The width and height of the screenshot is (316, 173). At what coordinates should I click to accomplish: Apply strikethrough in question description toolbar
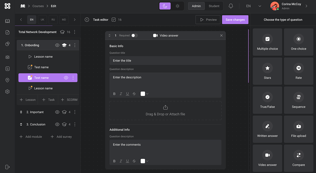[134, 94]
